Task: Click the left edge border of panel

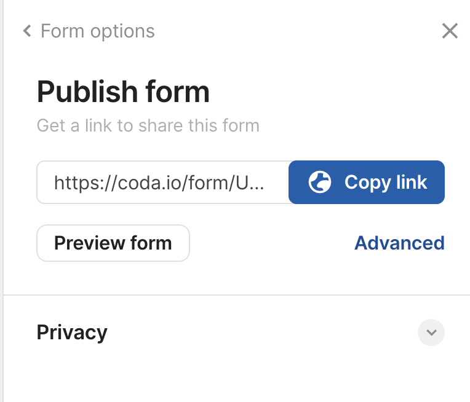Action: click(x=3, y=201)
